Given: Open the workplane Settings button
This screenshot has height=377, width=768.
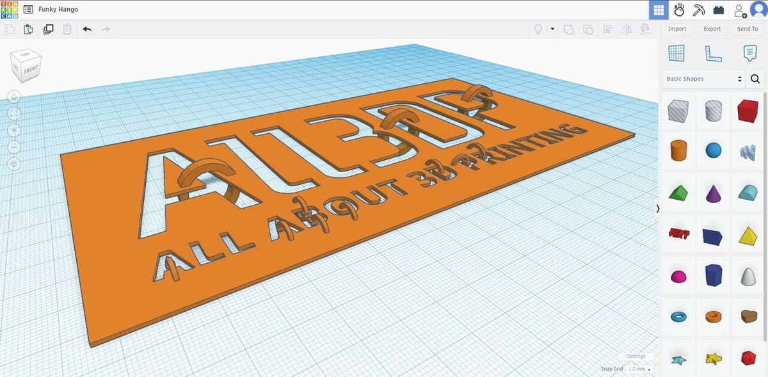Looking at the screenshot, I should click(x=636, y=356).
